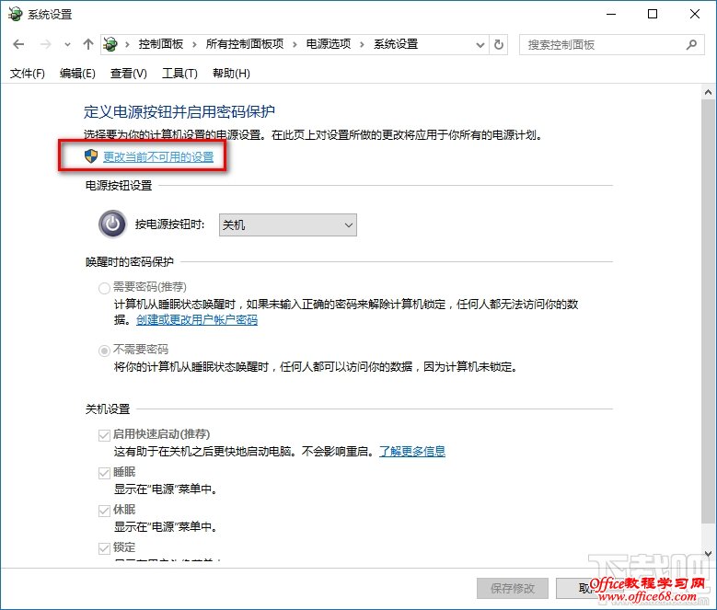Navigate to 所有控制面板项 breadcrumb

click(x=245, y=44)
